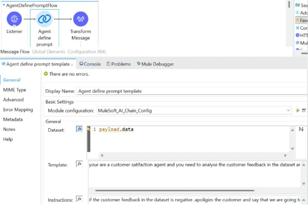308x205 pixels.
Task: Select the General settings section
Action: tap(12, 80)
